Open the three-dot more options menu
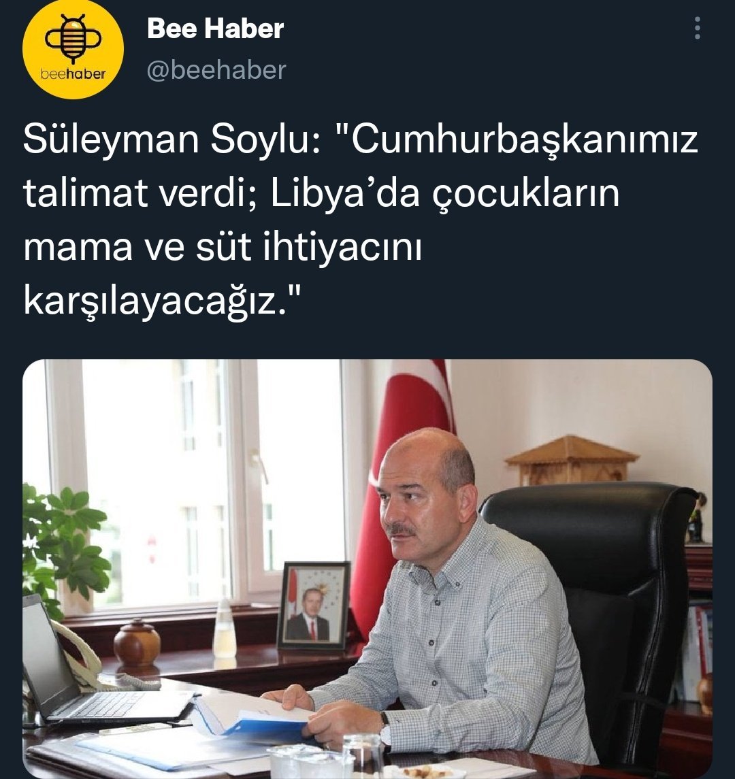Screen dimensions: 735x779 (x=698, y=29)
